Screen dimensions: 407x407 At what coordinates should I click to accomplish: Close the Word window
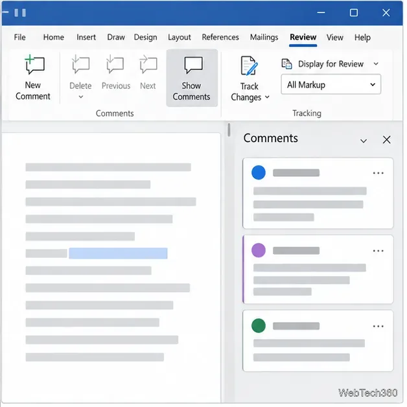pyautogui.click(x=386, y=12)
